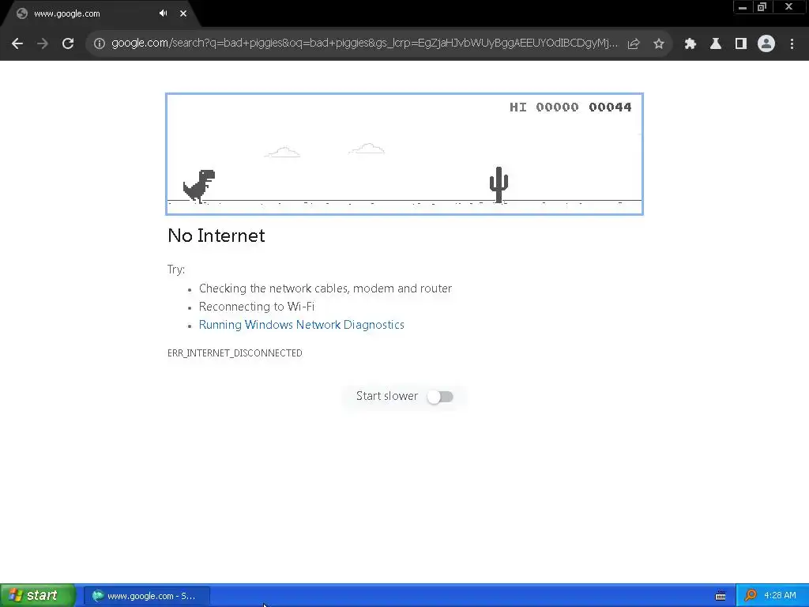Go back to the previous page

point(17,43)
